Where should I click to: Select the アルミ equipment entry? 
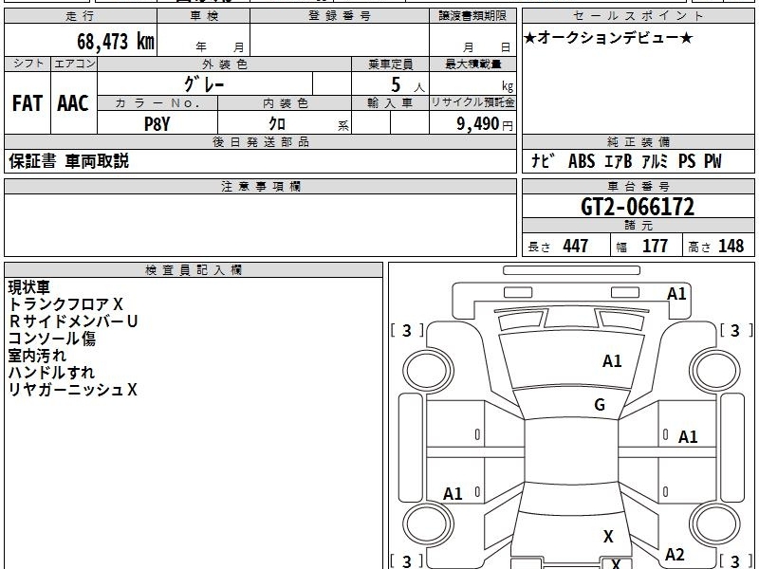tap(655, 161)
